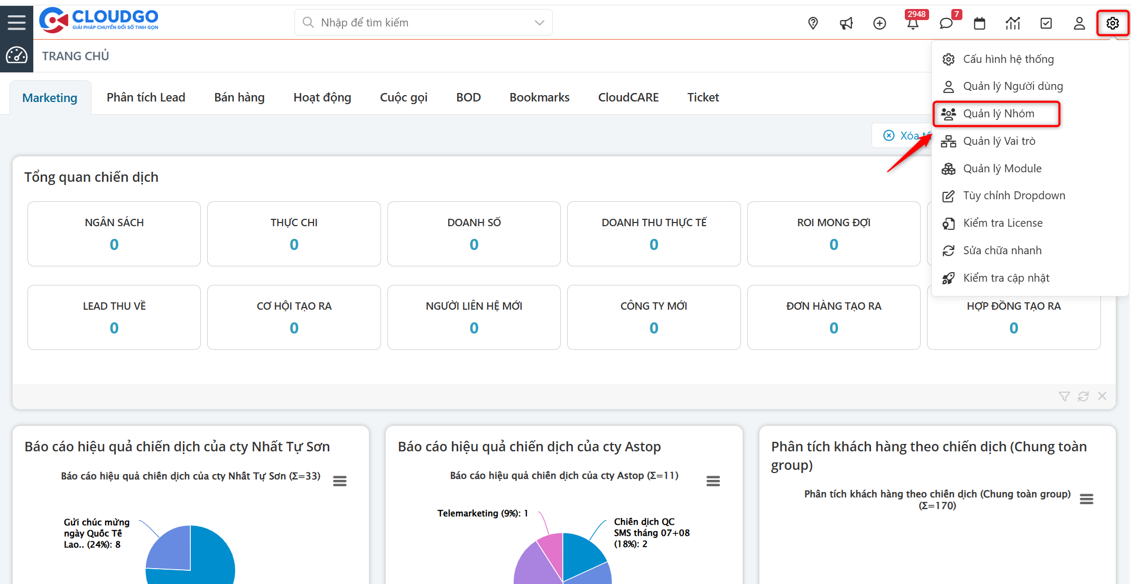Open the location pin check-in icon
The image size is (1131, 584).
click(x=813, y=23)
